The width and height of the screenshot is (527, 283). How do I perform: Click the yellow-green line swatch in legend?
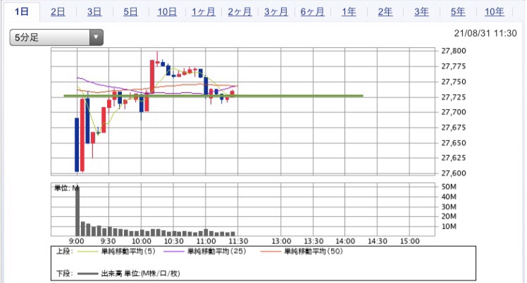click(x=87, y=251)
